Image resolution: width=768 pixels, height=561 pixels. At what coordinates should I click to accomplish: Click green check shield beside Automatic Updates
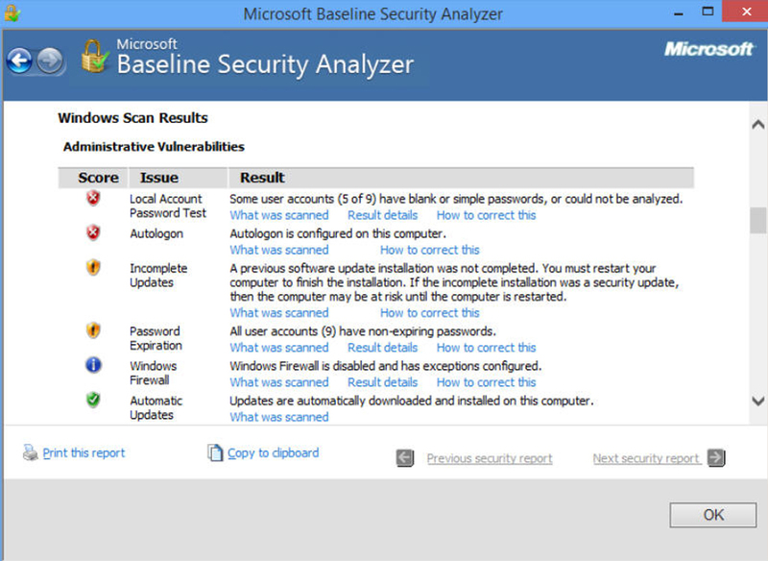click(93, 400)
